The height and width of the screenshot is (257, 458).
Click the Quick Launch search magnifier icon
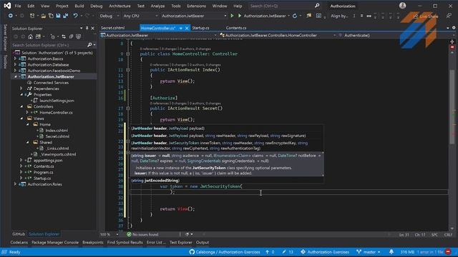[317, 6]
